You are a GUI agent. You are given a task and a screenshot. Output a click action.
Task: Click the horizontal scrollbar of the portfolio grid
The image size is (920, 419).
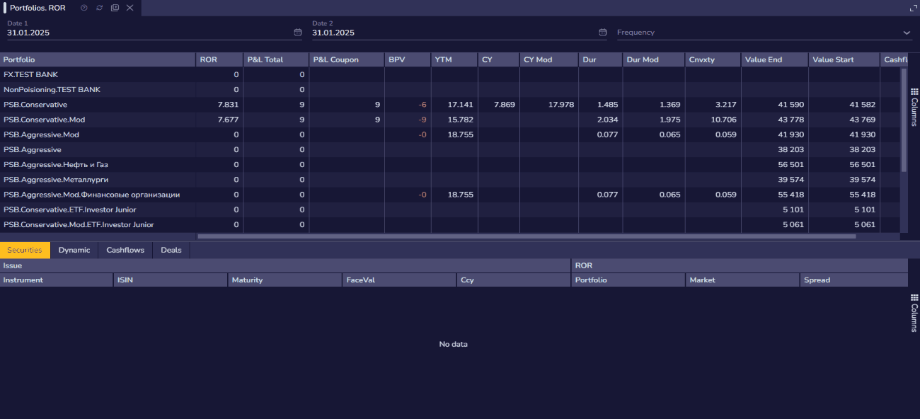coord(524,236)
